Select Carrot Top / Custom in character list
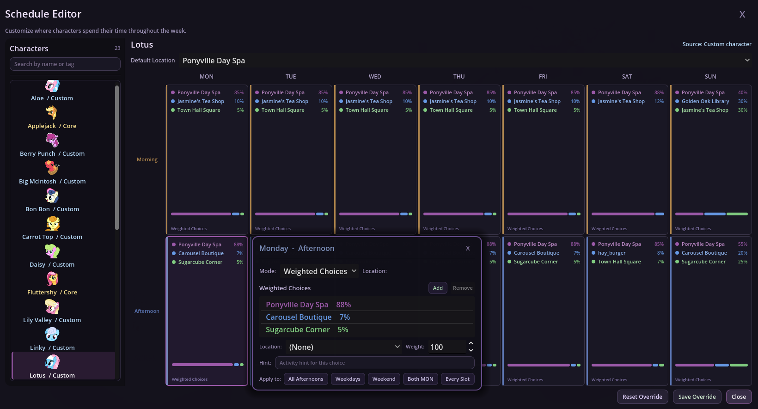The height and width of the screenshot is (409, 758). (52, 237)
